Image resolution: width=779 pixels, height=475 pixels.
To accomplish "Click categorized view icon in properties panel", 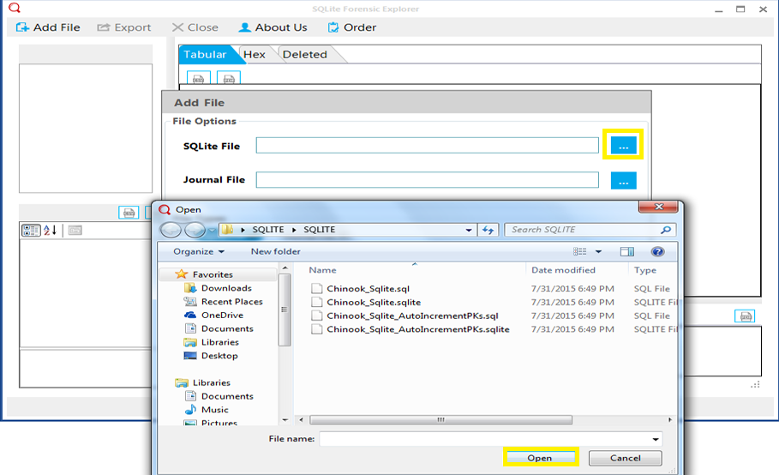I will [31, 230].
